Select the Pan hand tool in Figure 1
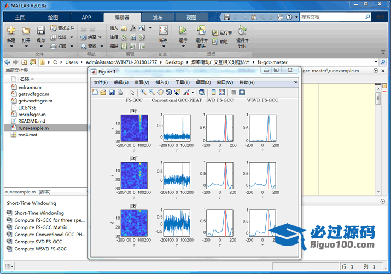This screenshot has height=274, width=391. (160, 93)
